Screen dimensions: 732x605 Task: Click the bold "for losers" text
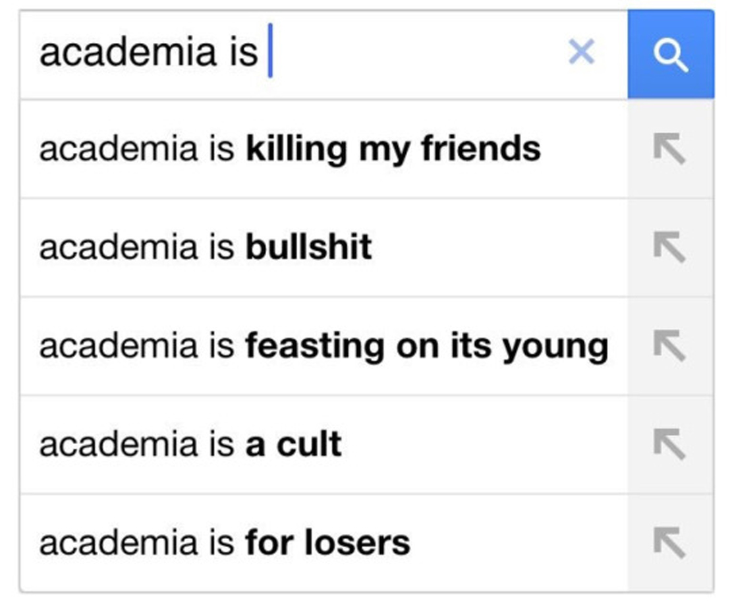pos(327,544)
